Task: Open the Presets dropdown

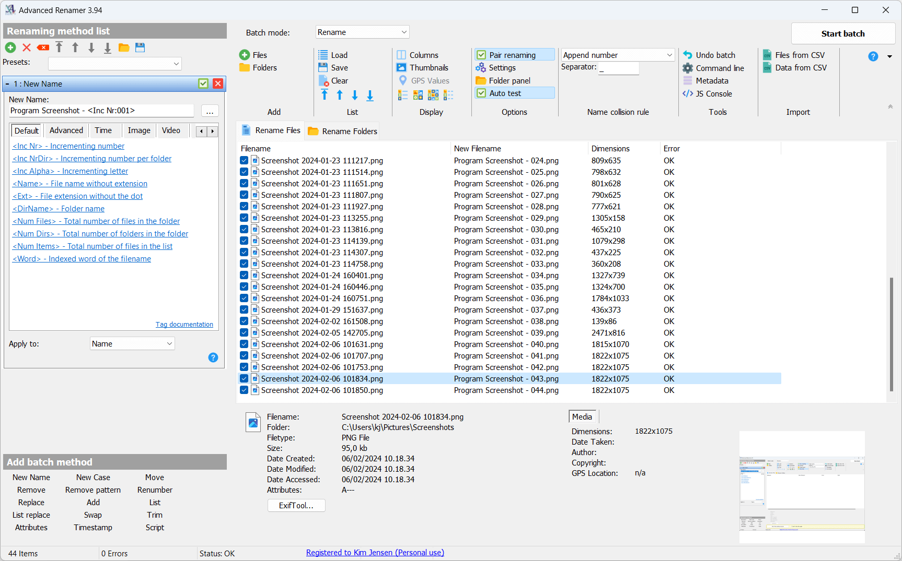Action: (x=114, y=63)
